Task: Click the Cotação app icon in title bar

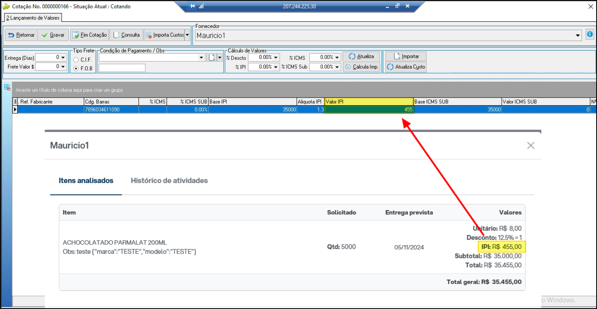Action: pos(6,6)
